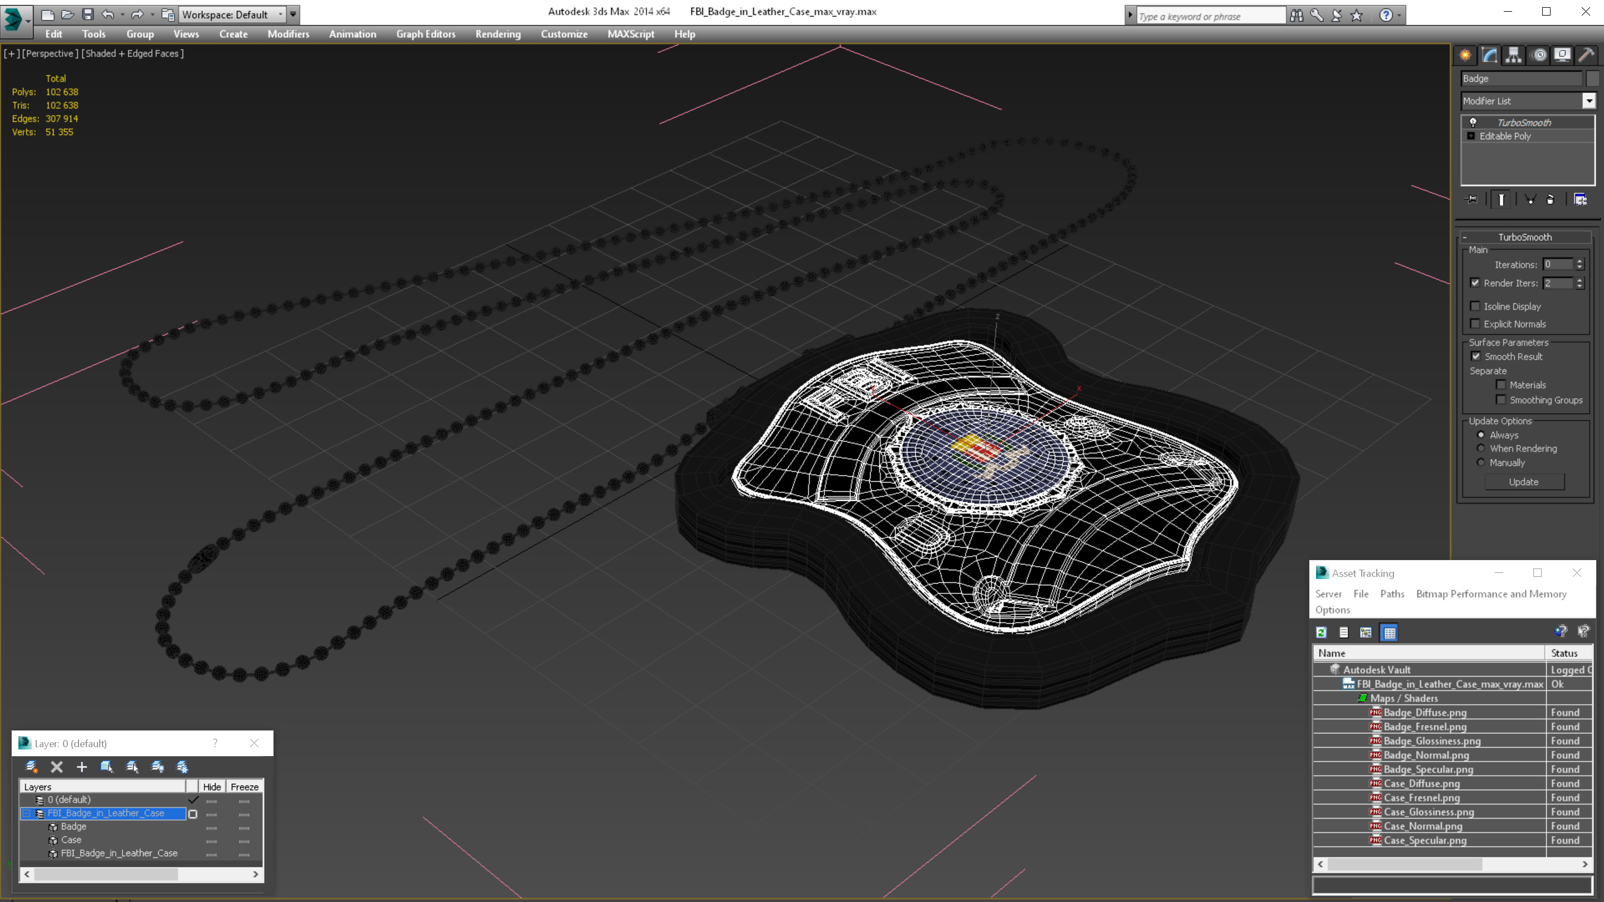Expand Editable Poly sub-object levels
Screen dimensions: 1604x902
coord(1471,136)
